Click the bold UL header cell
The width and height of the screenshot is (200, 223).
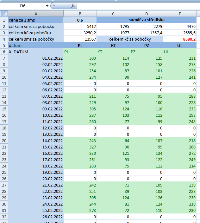180,45
